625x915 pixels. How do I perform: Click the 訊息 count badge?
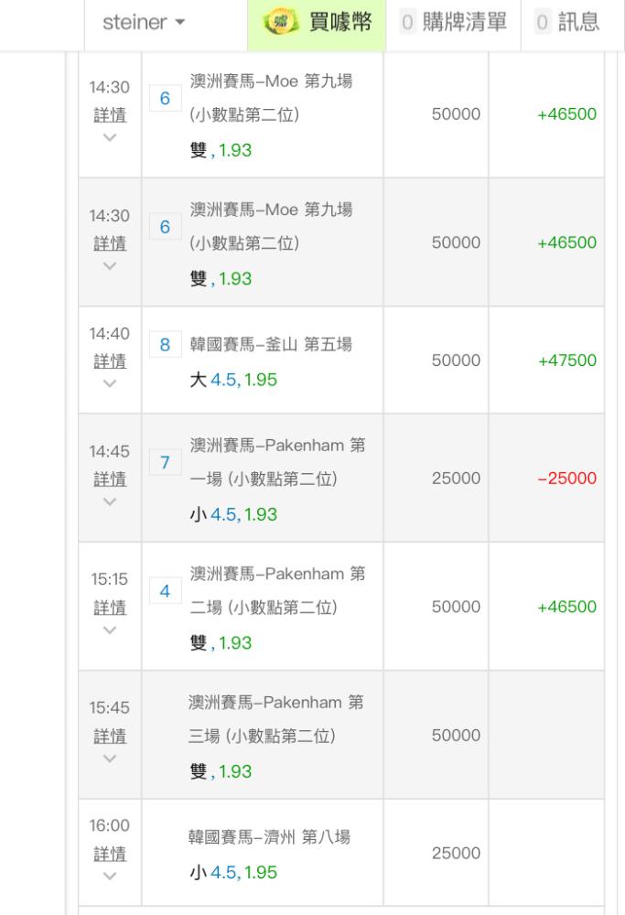pos(543,24)
